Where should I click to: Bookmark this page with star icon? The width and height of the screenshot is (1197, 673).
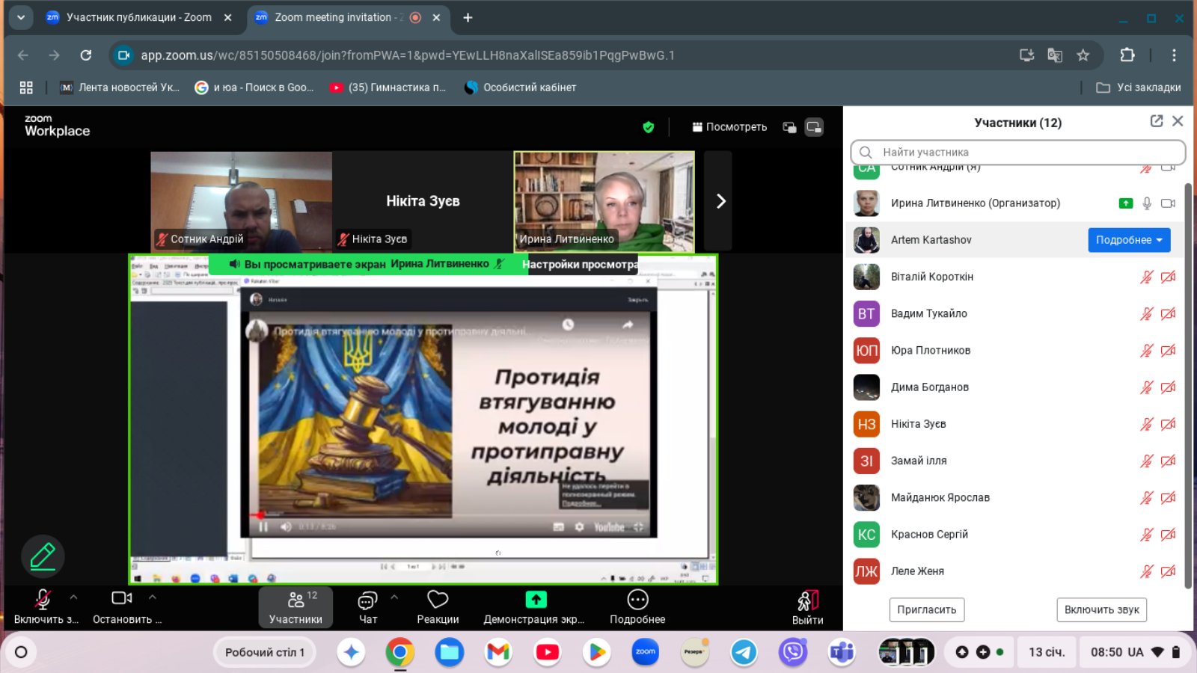[1083, 55]
